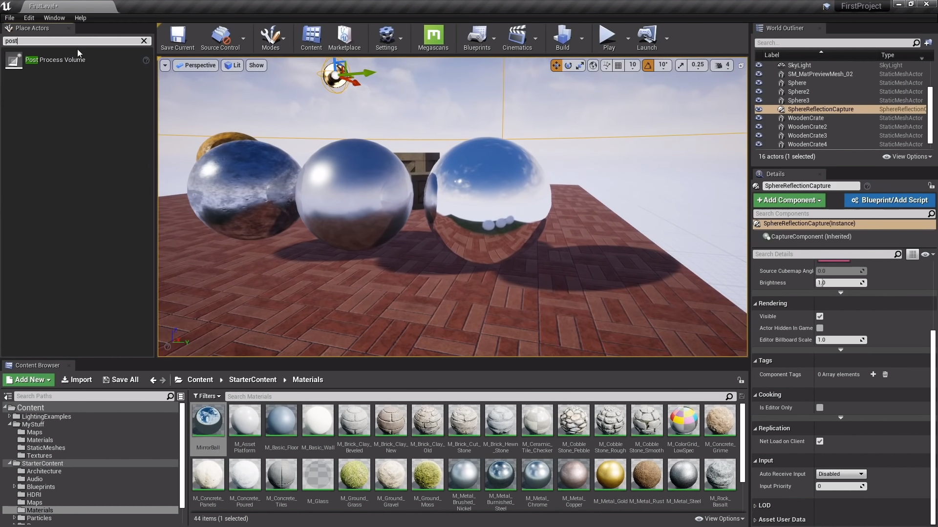The image size is (938, 527).
Task: Open the Window menu
Action: pos(54,18)
